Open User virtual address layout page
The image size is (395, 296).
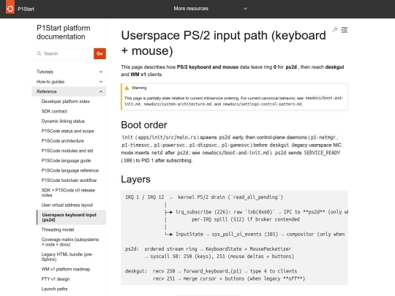click(67, 205)
